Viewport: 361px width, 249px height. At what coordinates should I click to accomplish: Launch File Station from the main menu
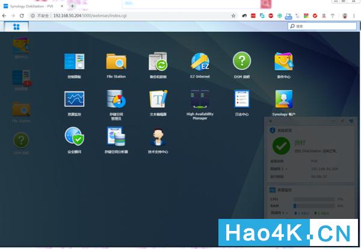pos(116,62)
